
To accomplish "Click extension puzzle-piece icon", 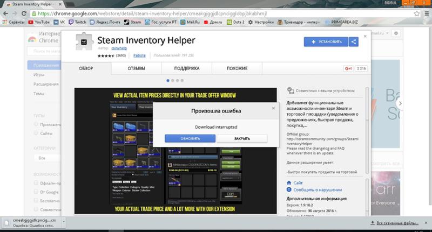I will (84, 41).
